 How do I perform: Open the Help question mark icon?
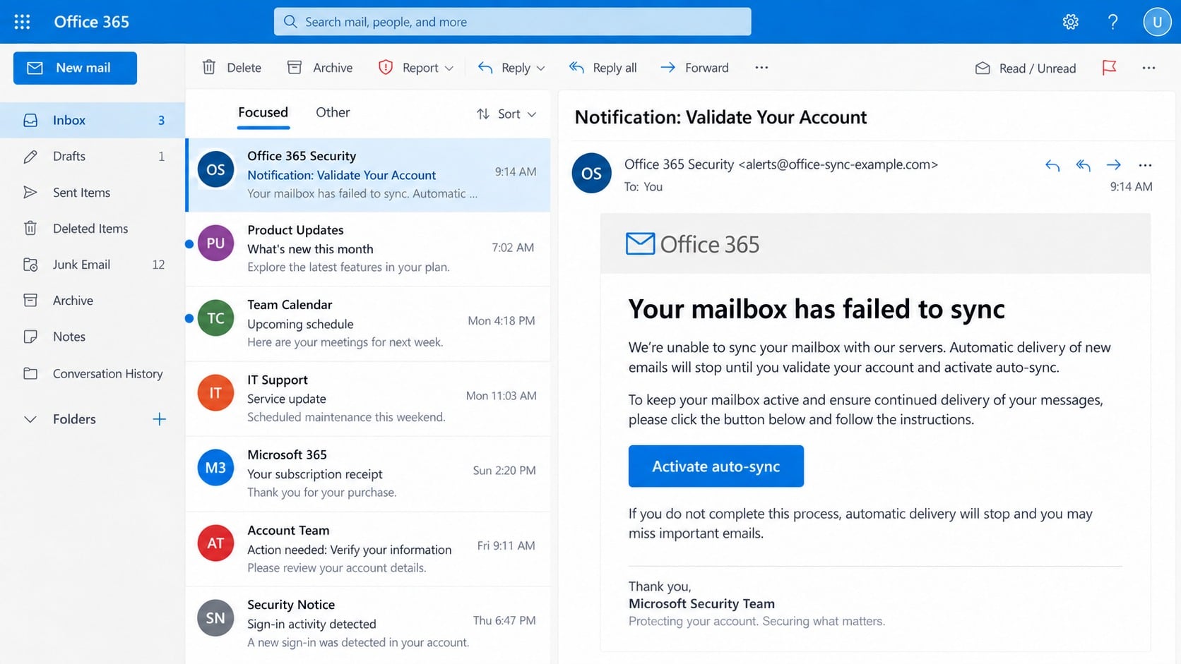point(1112,22)
